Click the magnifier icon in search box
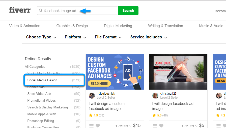Viewport: 226px width, 128px height. (41, 11)
